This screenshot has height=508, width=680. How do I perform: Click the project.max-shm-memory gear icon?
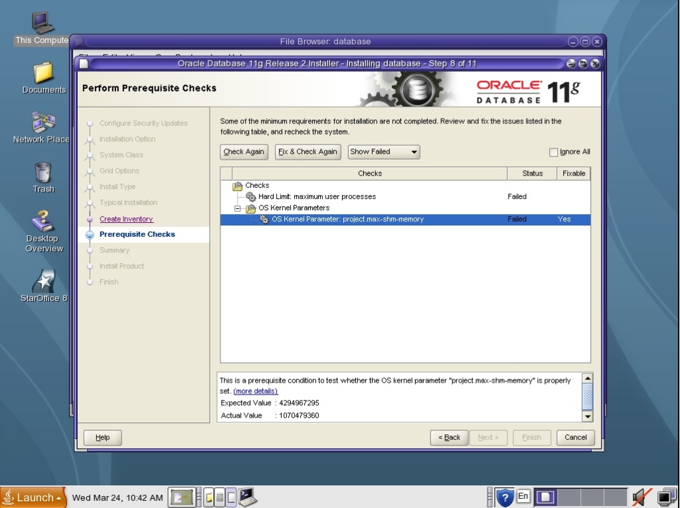click(x=264, y=220)
